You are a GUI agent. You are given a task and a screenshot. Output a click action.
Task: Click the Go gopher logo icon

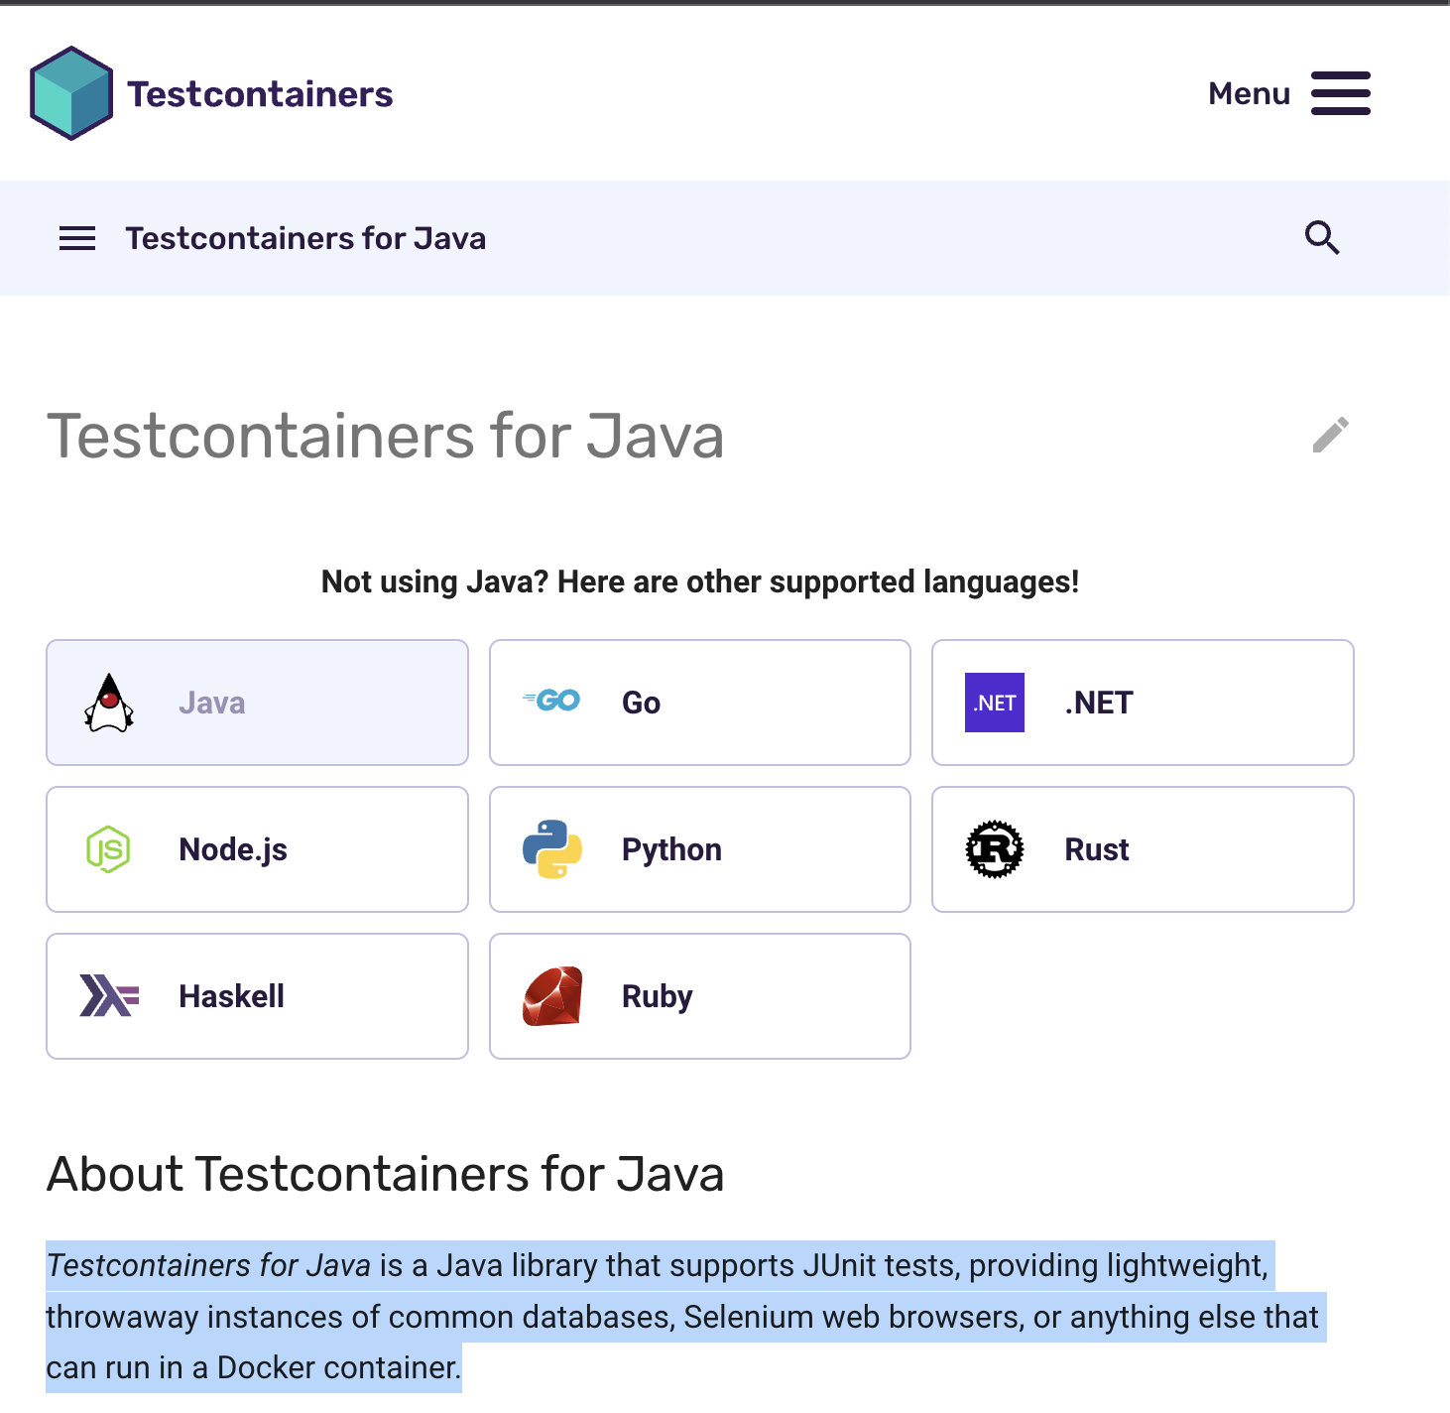(x=551, y=701)
